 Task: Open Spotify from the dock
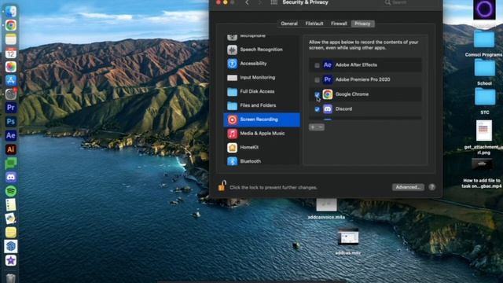point(10,190)
